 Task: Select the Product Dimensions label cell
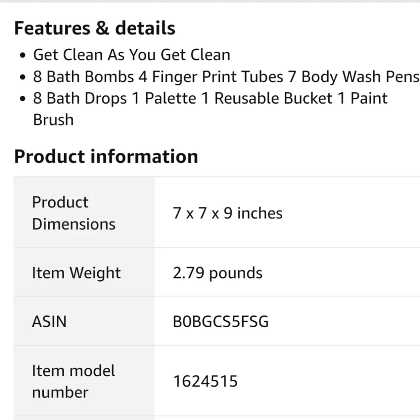tap(84, 212)
